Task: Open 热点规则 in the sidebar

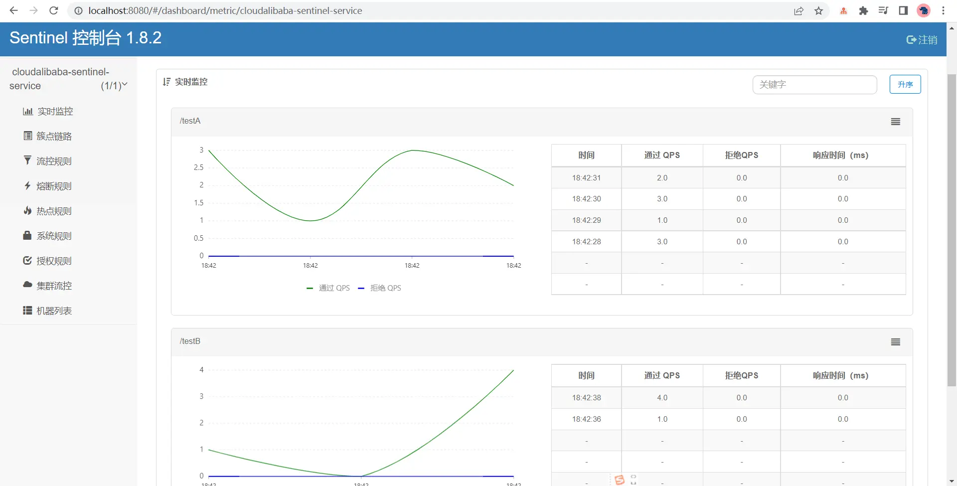Action: [54, 211]
